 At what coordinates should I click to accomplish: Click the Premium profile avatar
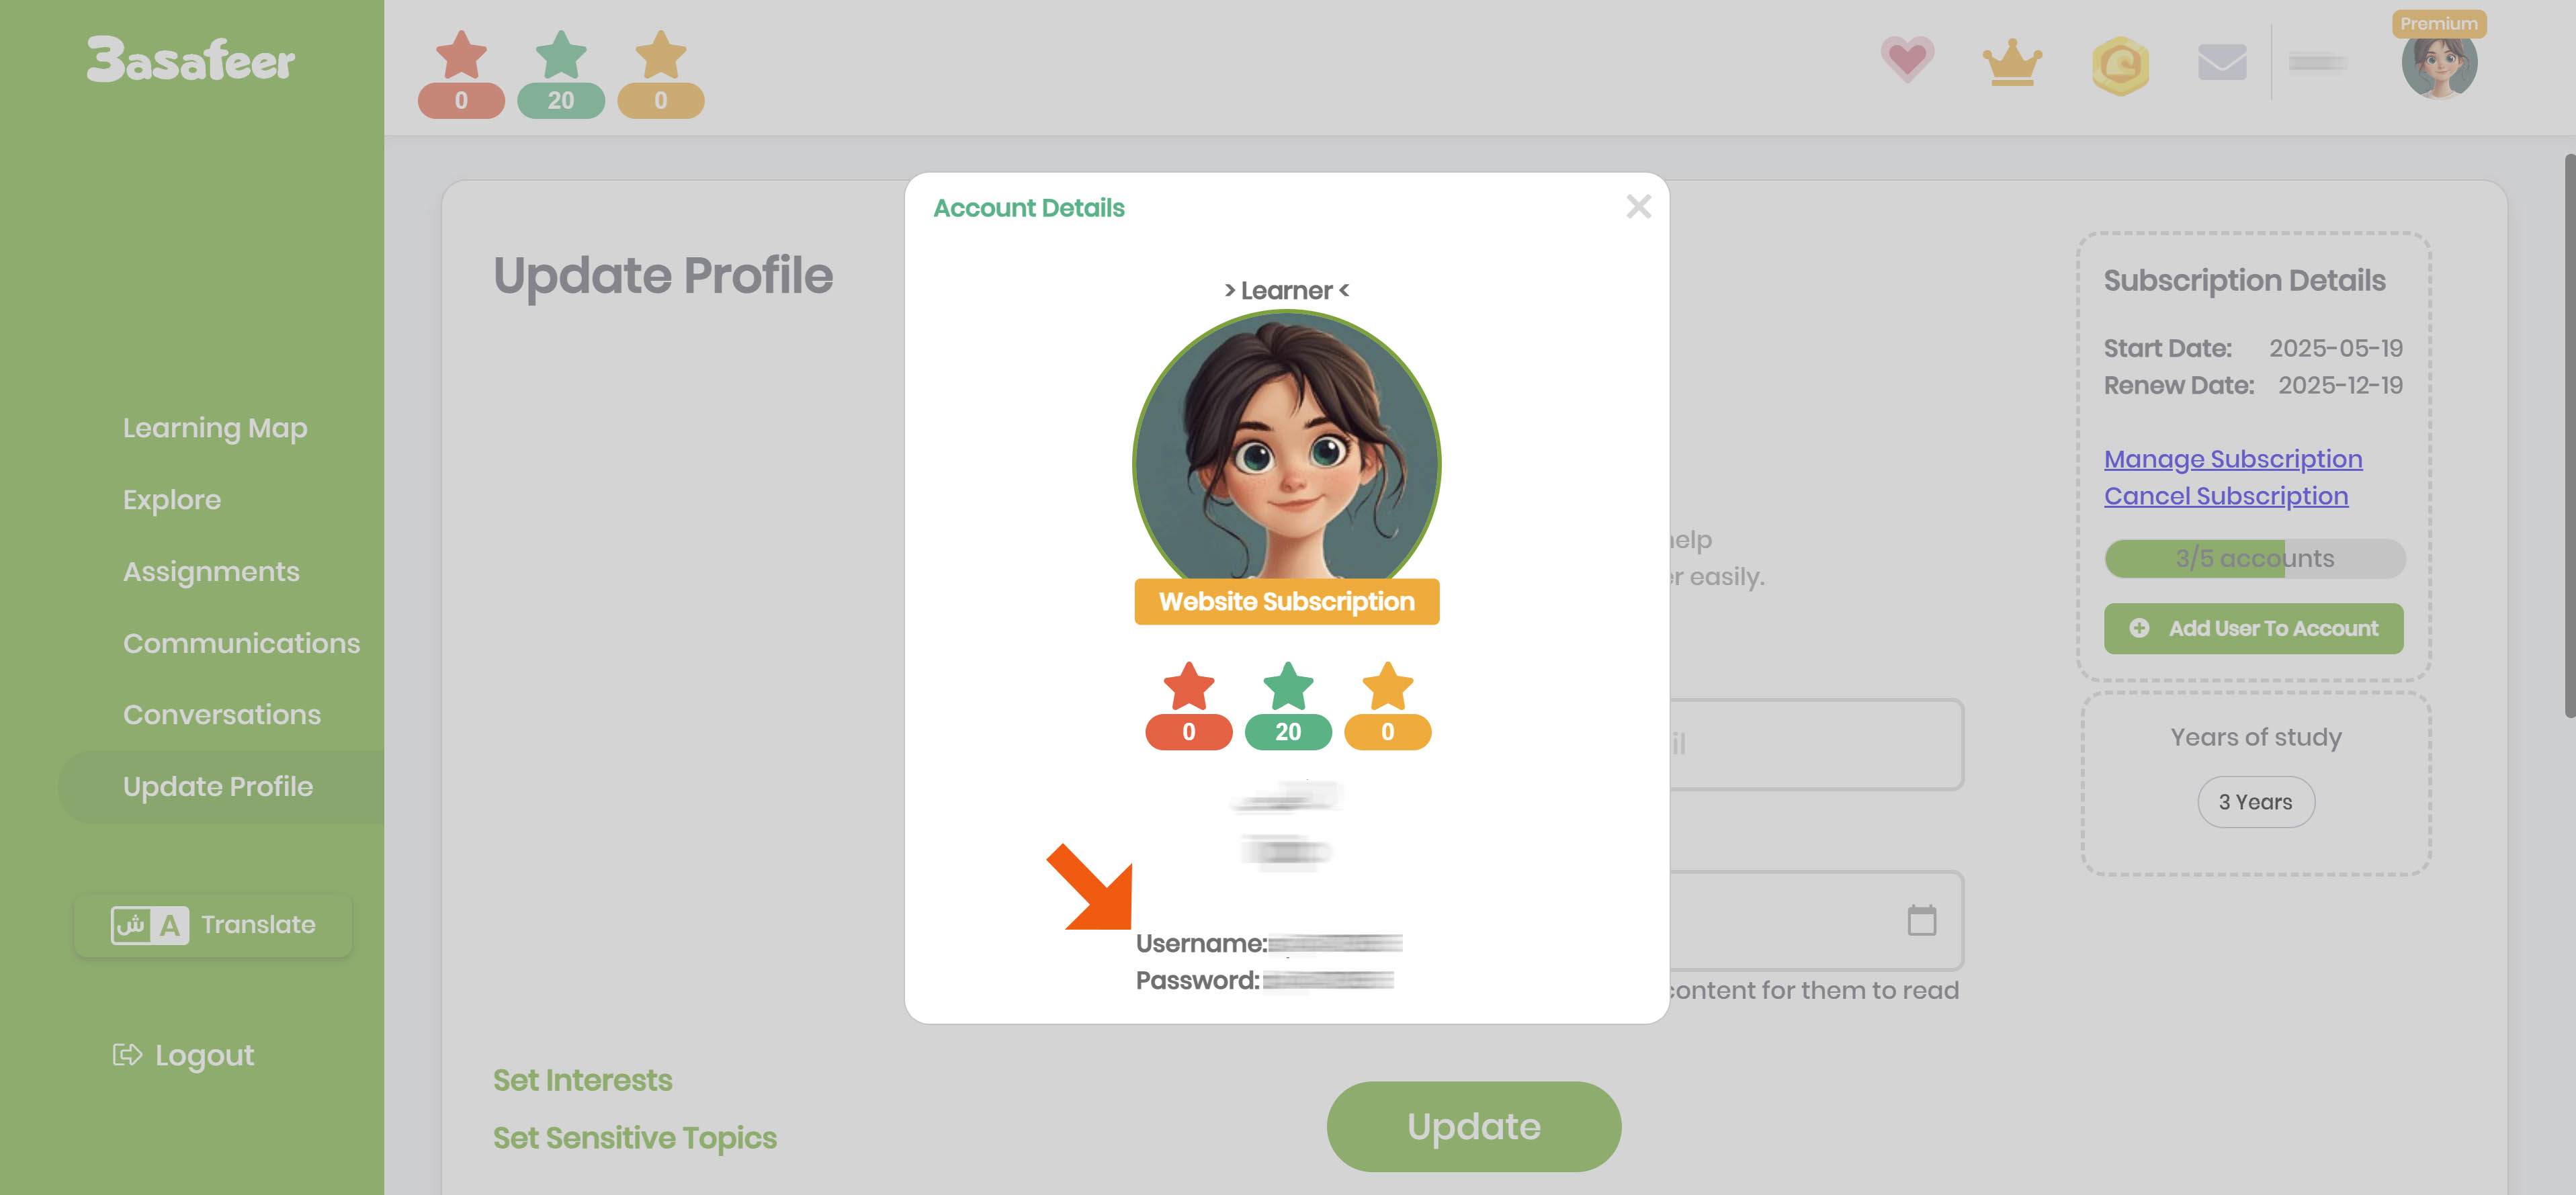click(x=2439, y=62)
